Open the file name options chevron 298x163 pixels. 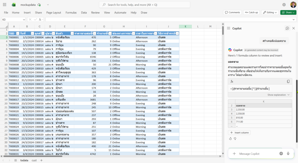tap(48, 5)
